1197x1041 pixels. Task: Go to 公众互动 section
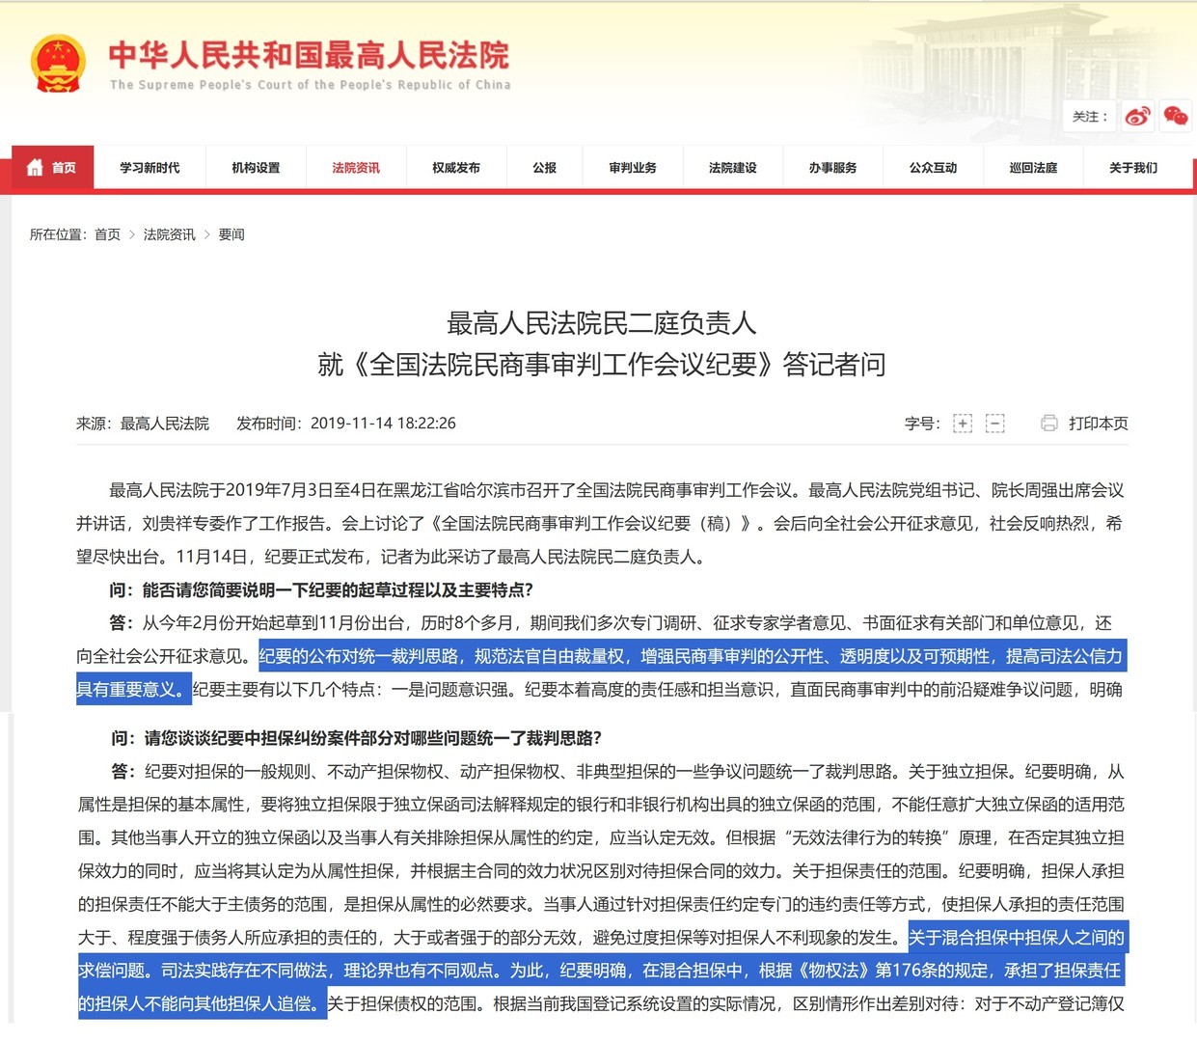point(934,168)
